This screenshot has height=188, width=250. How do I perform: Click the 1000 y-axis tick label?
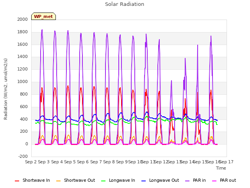(23, 81)
